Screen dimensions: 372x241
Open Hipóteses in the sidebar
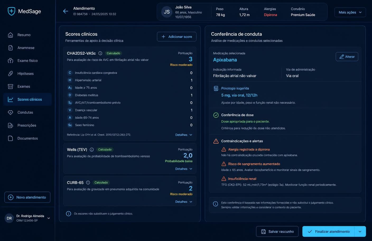pyautogui.click(x=27, y=74)
